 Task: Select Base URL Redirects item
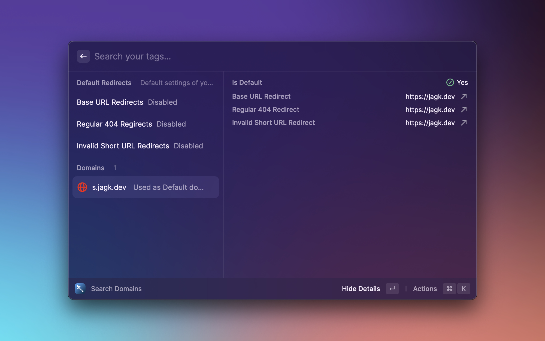click(127, 102)
